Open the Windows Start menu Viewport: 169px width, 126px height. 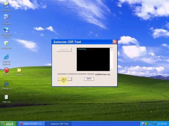click(8, 124)
